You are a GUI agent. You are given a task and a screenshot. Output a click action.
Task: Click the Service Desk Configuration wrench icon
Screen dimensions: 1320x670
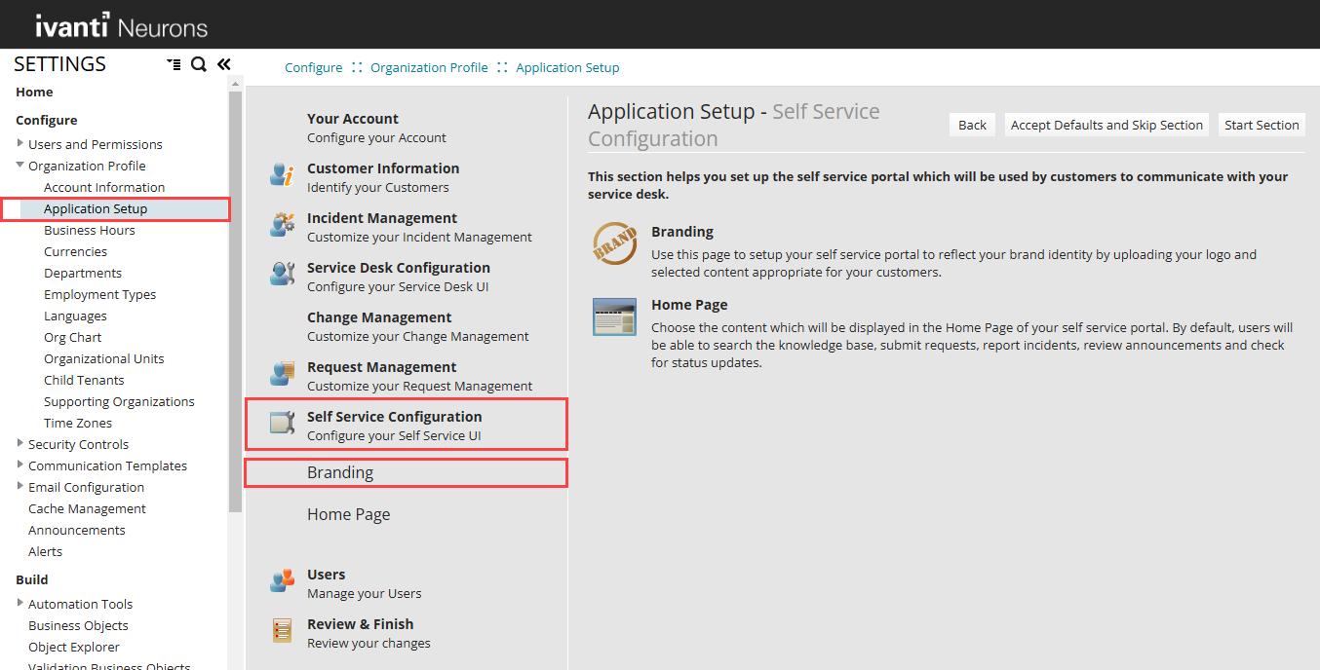coord(282,275)
